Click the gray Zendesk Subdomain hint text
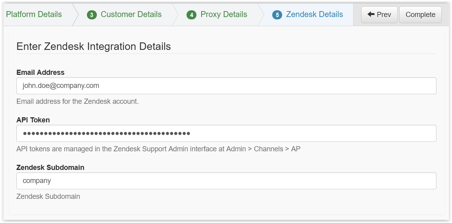The width and height of the screenshot is (452, 223). [48, 196]
